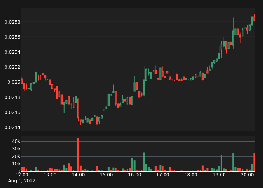Click the 13:00 time axis label
263x188 pixels.
point(50,175)
